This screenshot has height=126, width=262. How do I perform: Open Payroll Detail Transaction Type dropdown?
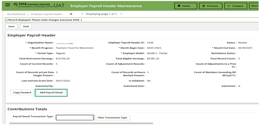pos(75,117)
